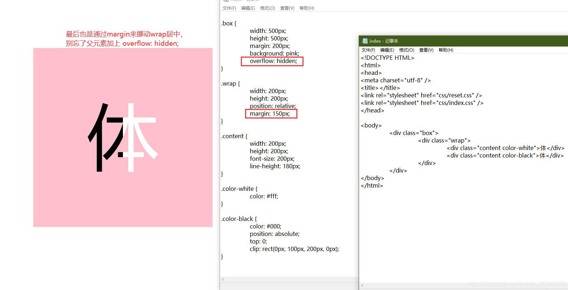Click the '<body>' opening tag line

(371, 126)
